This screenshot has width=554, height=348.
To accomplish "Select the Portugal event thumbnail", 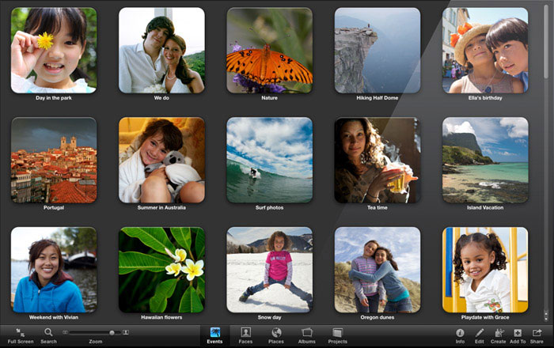I will pyautogui.click(x=54, y=160).
